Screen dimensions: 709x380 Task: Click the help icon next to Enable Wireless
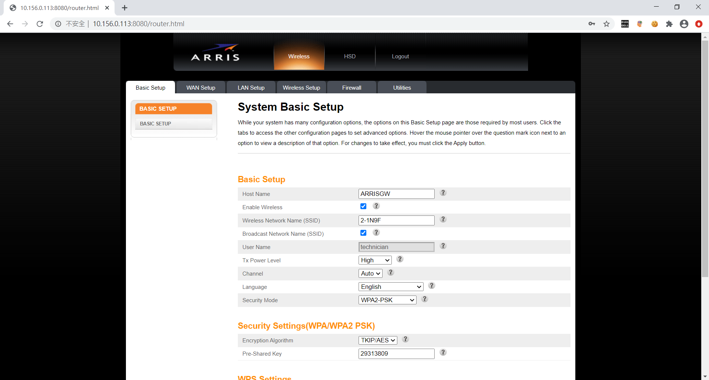(376, 206)
